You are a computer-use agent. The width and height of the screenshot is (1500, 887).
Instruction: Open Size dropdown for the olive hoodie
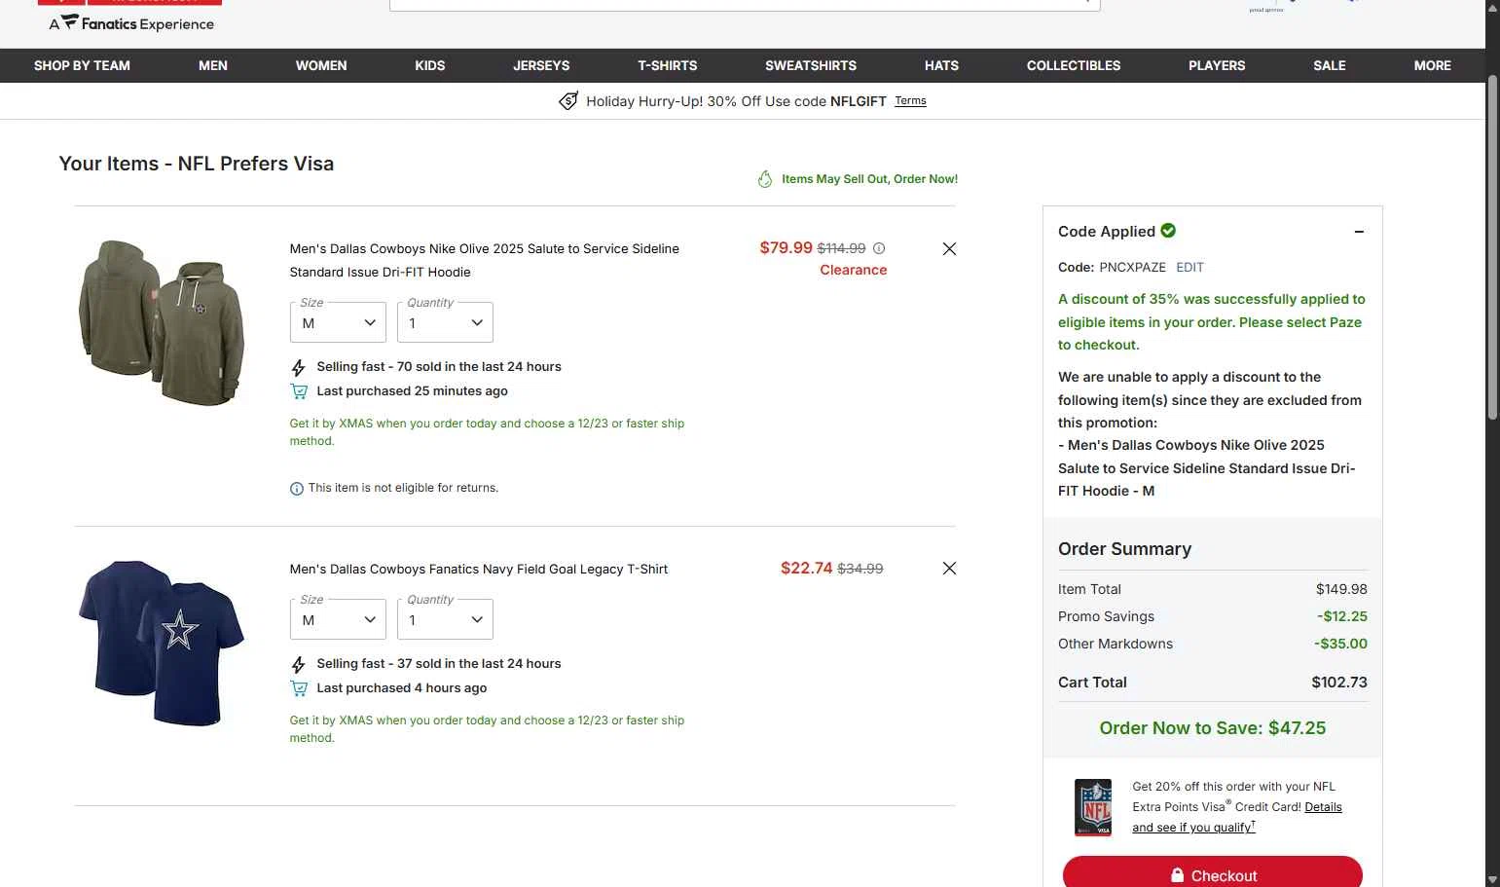click(338, 322)
